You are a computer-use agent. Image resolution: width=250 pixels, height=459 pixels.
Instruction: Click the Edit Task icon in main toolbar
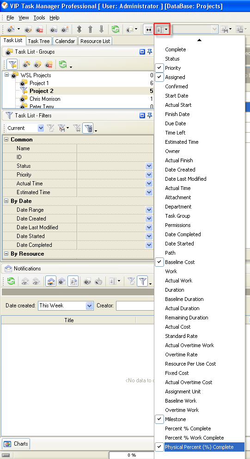coord(28,29)
